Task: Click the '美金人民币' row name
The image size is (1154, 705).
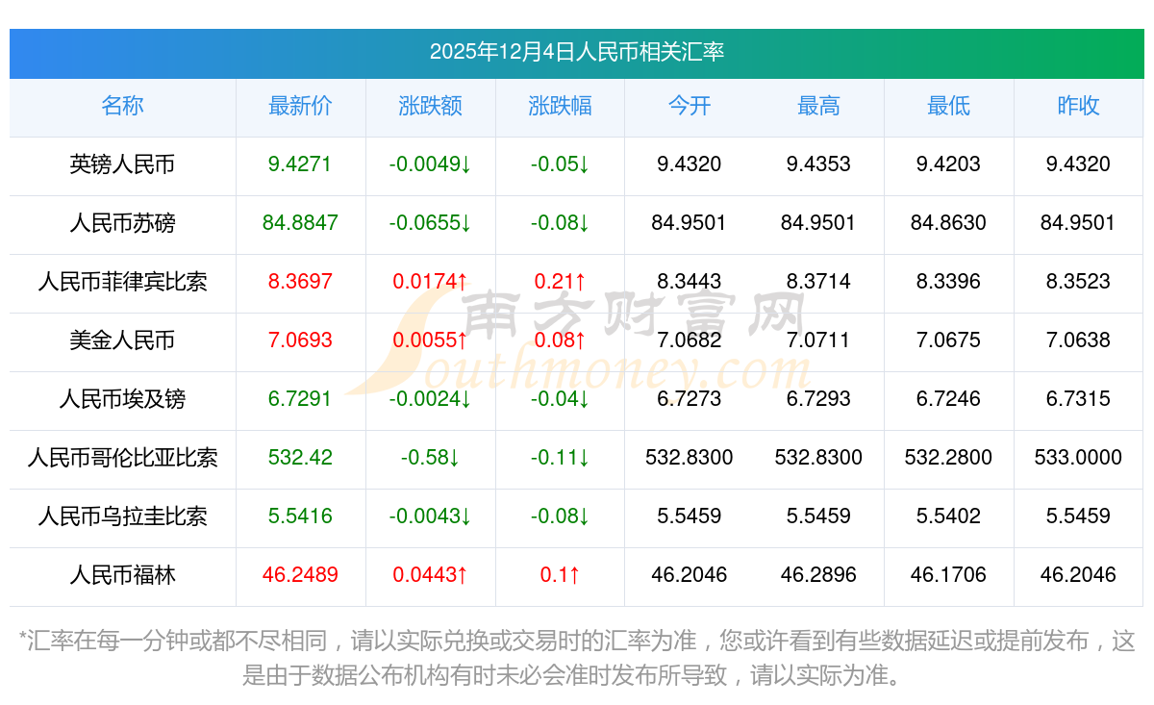Action: coord(122,340)
